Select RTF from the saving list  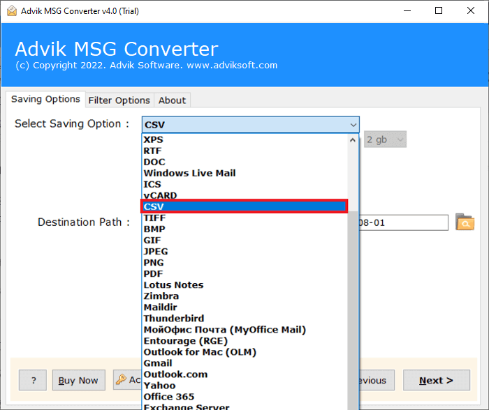pyautogui.click(x=245, y=151)
